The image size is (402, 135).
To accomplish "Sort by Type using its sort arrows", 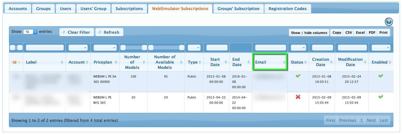I will pos(200,62).
